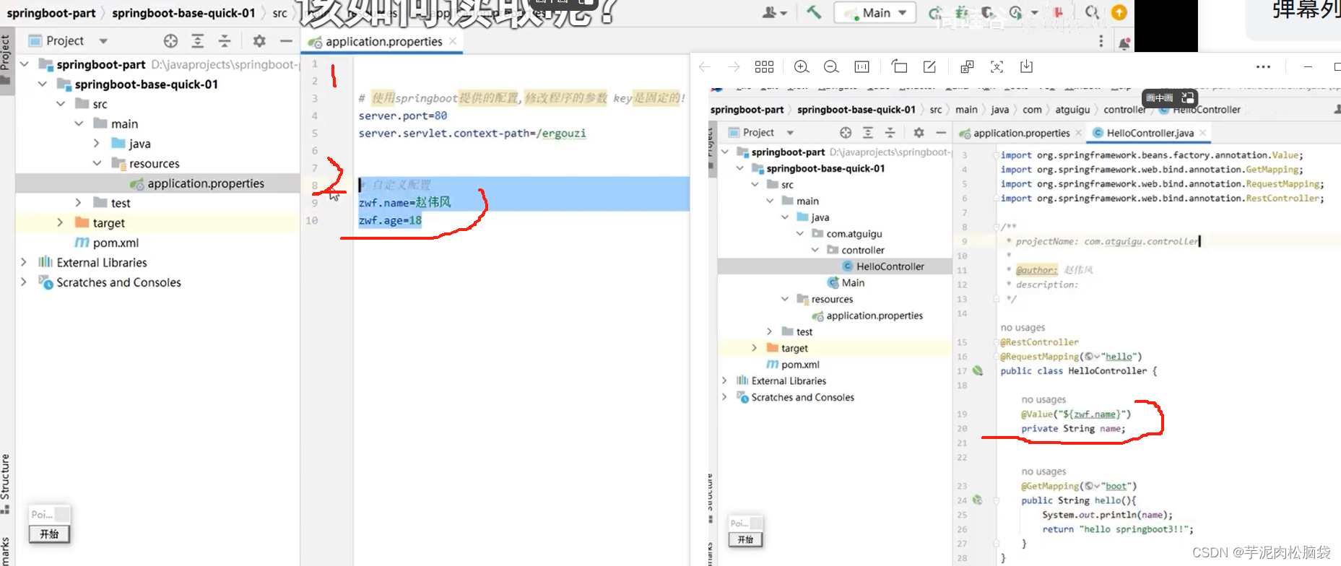The width and height of the screenshot is (1341, 566).
Task: Click @Value("${zwf.name}") annotation line
Action: click(x=1076, y=414)
